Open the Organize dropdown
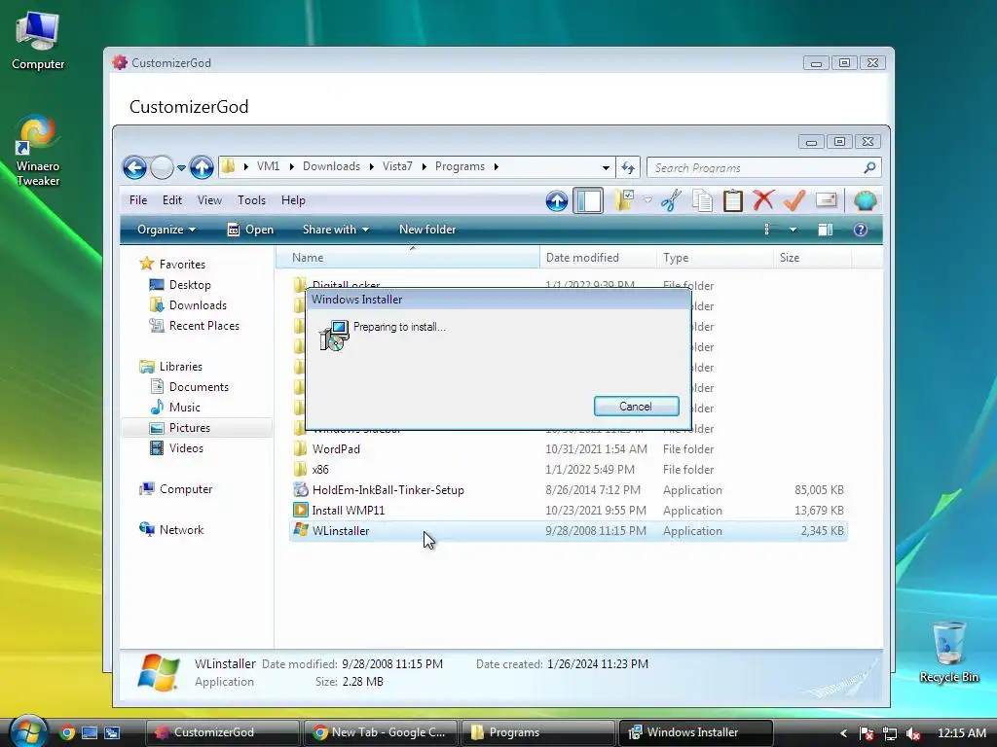Viewport: 997px width, 747px height. pos(166,230)
